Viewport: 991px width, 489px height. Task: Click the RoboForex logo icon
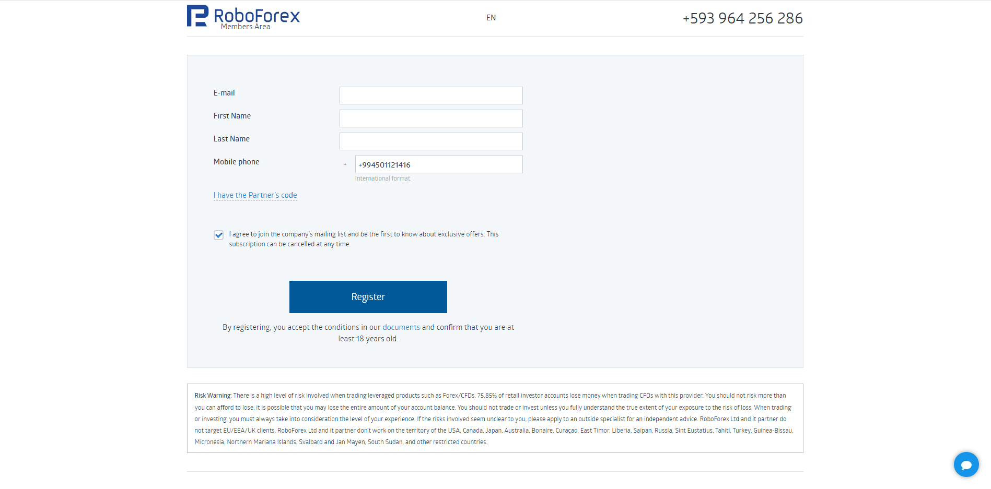(198, 16)
